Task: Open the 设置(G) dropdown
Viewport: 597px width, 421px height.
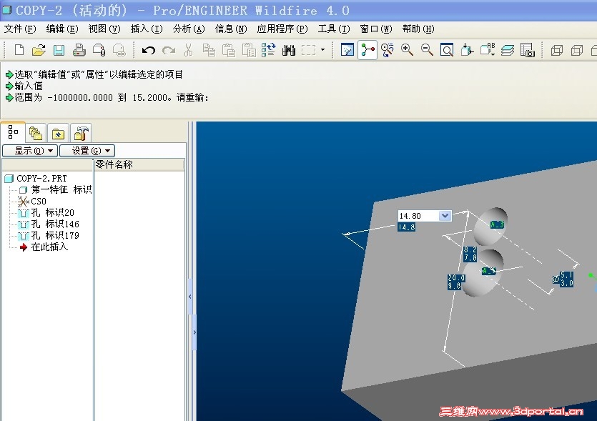Action: (x=87, y=151)
